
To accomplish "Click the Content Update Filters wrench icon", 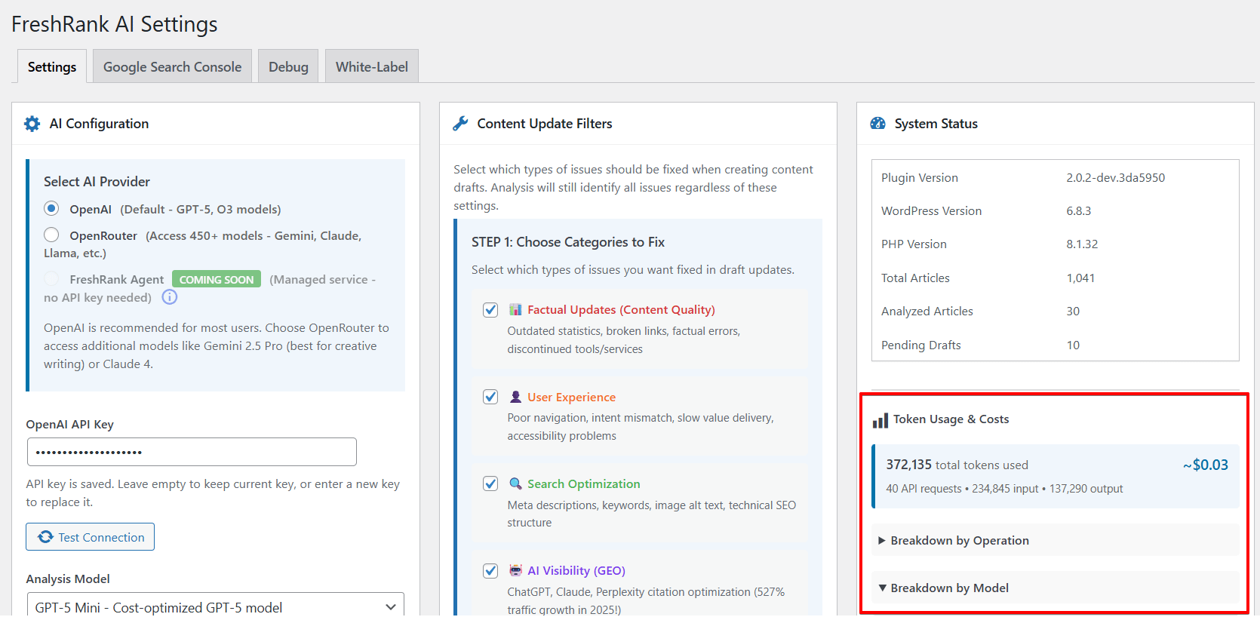I will pos(460,124).
